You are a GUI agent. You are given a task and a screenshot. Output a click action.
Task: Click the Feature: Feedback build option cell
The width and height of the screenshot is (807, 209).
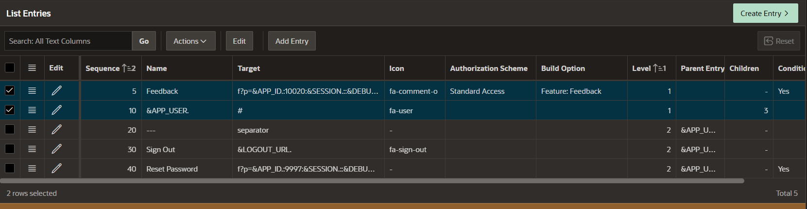coord(582,91)
